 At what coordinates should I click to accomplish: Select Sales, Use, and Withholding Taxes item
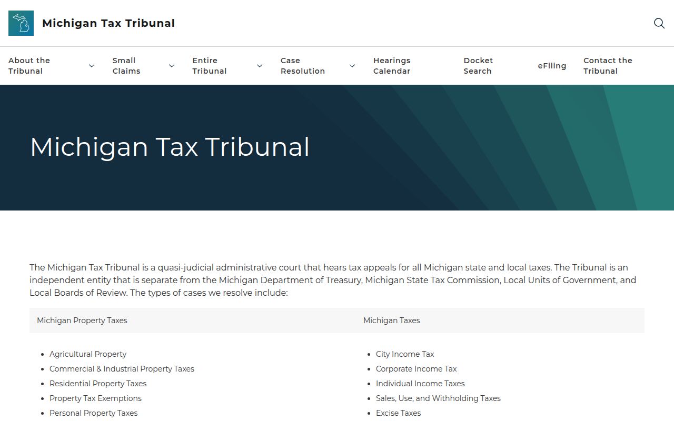(x=438, y=398)
